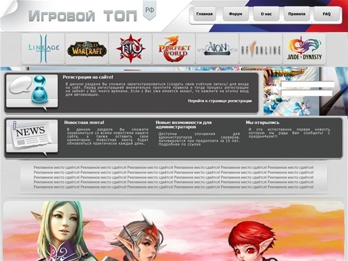Open the FAQ menu item
The height and width of the screenshot is (261, 348).
click(326, 14)
